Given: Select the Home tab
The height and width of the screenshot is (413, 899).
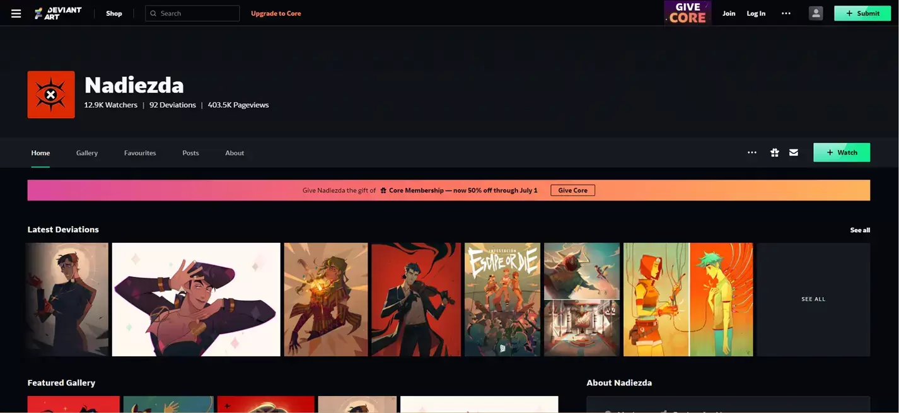Looking at the screenshot, I should click(40, 153).
